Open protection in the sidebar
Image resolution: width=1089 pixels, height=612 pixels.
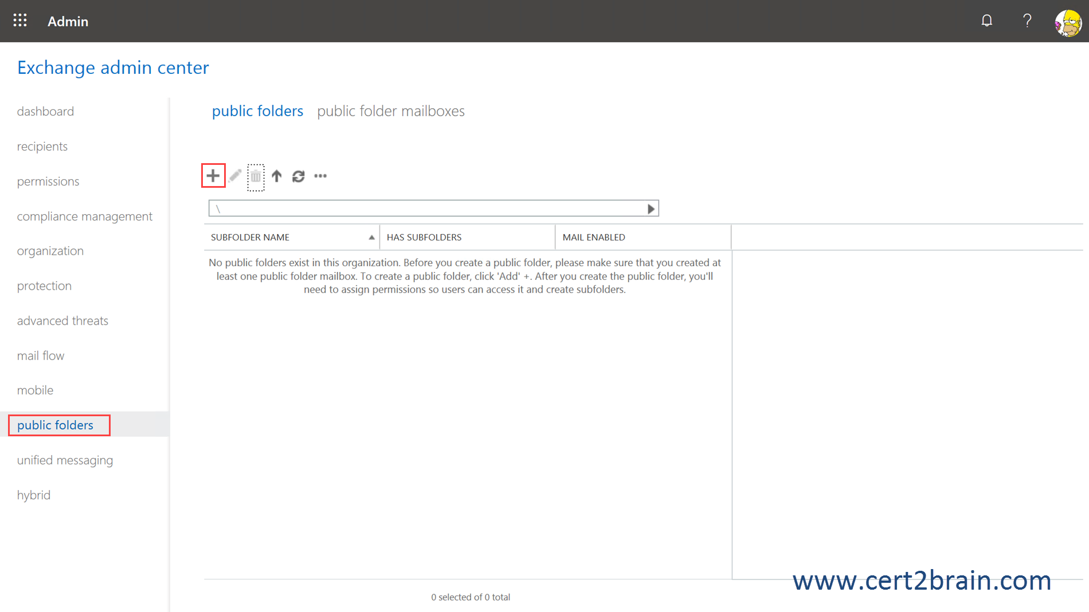click(x=44, y=286)
